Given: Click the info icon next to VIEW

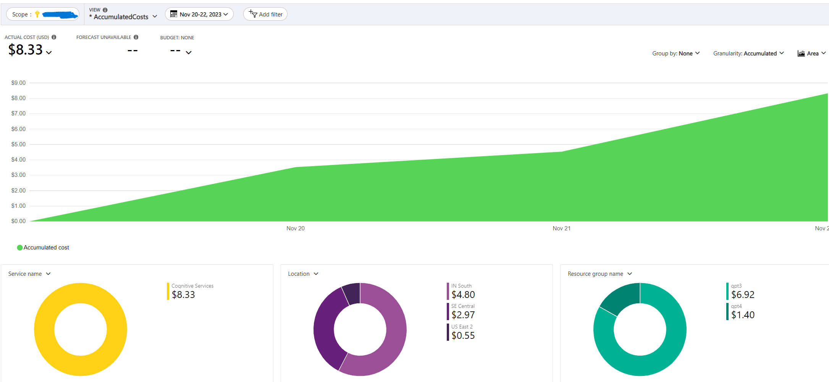Looking at the screenshot, I should (x=105, y=10).
